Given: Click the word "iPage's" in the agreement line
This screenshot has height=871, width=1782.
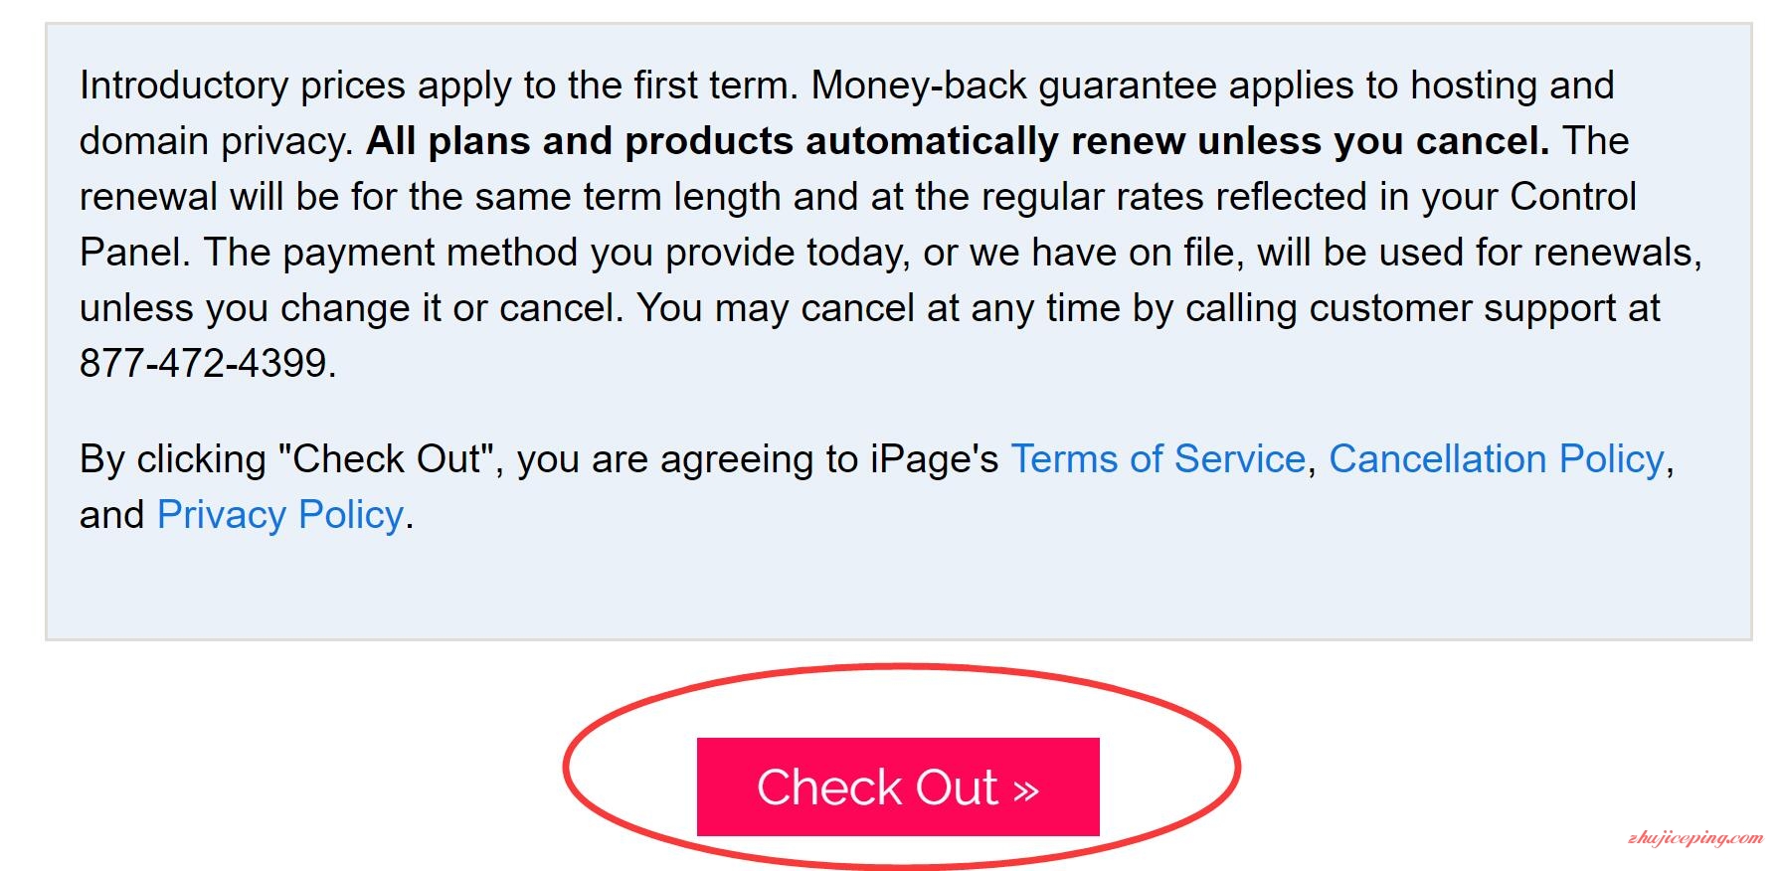Looking at the screenshot, I should [x=934, y=459].
